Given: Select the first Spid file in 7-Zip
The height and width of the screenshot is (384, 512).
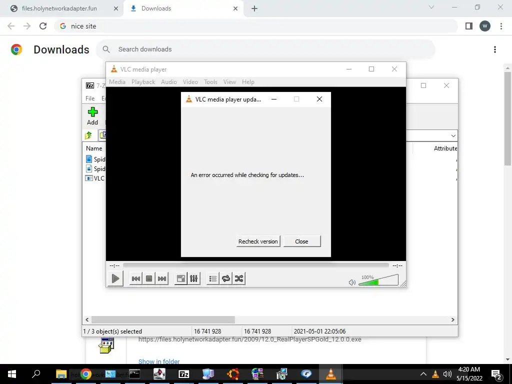Looking at the screenshot, I should 95,159.
